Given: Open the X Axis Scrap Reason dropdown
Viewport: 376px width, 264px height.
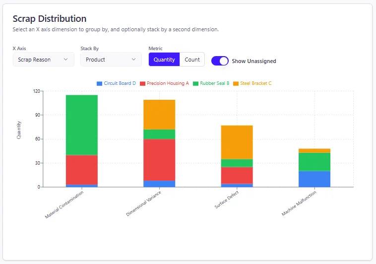Looking at the screenshot, I should (43, 60).
